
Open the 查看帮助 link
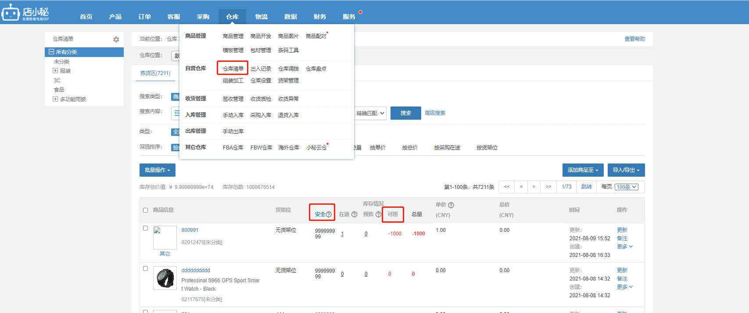tap(634, 39)
